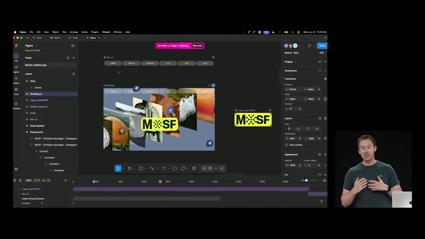Viewport: 425px width, 239px height.
Task: Open the File menu
Action: coord(31,32)
